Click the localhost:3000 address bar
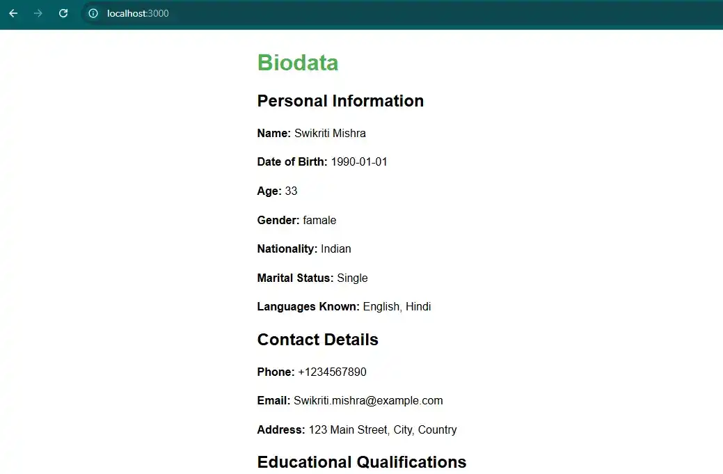The height and width of the screenshot is (474, 723). (138, 13)
